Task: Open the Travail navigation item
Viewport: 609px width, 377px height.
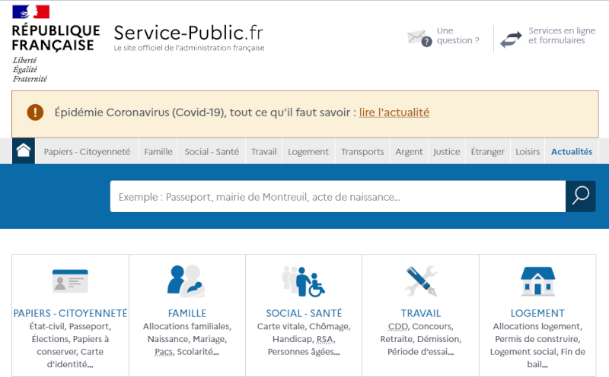Action: 263,152
